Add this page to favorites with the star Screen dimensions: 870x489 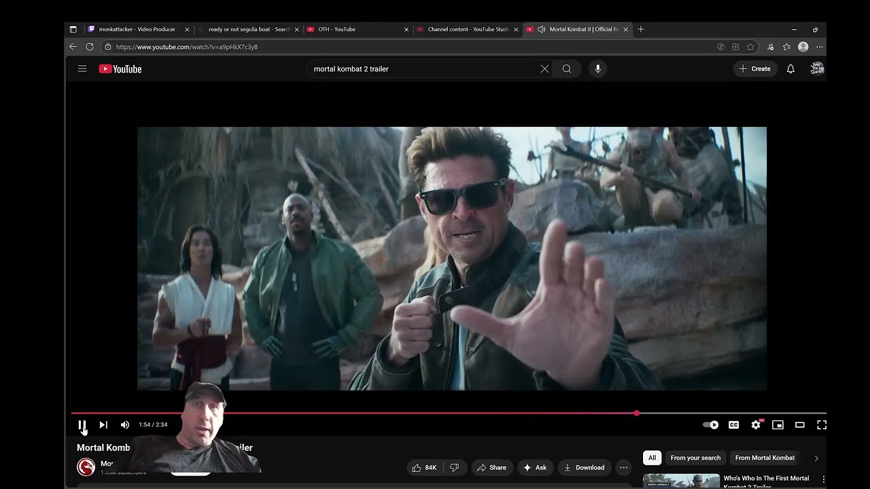click(x=750, y=47)
